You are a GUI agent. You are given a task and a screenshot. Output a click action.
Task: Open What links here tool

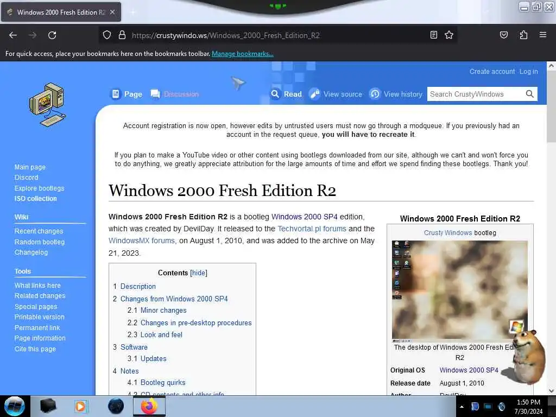click(x=37, y=286)
